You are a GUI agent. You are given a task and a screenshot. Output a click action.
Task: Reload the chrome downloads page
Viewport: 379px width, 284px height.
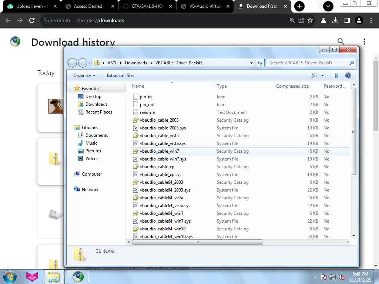(x=32, y=21)
